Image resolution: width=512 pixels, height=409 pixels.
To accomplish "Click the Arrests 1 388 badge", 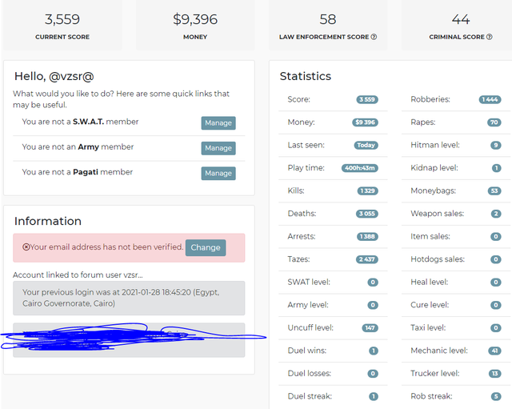I will [x=367, y=236].
